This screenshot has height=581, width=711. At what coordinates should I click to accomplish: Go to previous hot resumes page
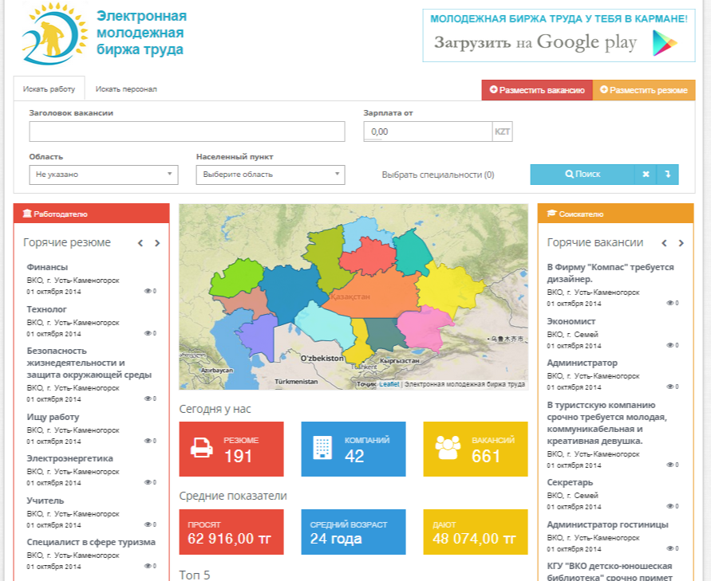tap(140, 243)
